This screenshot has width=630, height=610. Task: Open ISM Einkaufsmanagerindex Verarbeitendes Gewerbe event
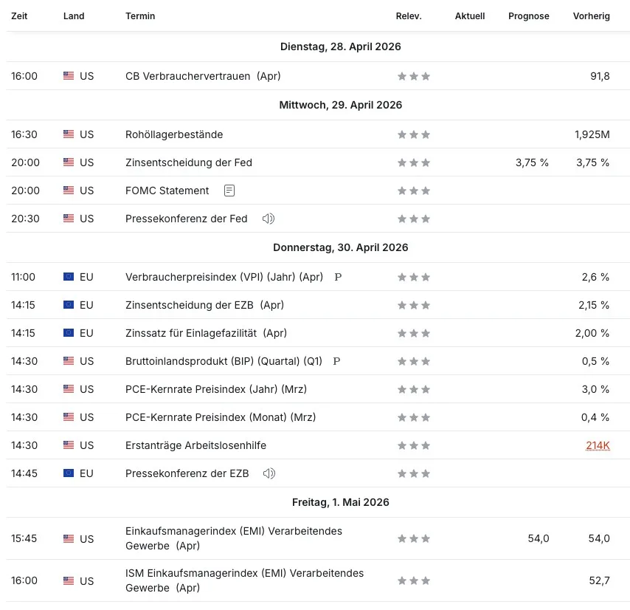244,580
